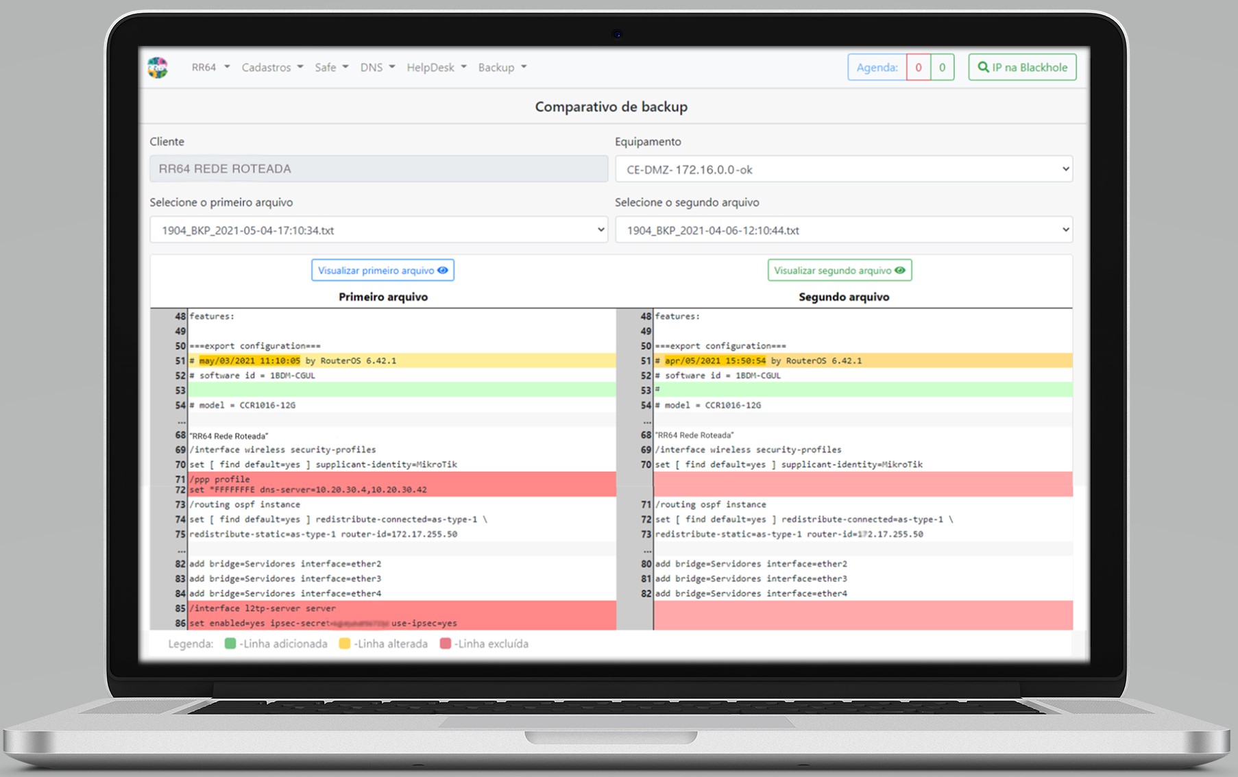Open the RR64 dropdown menu
The height and width of the screenshot is (777, 1238).
(210, 67)
